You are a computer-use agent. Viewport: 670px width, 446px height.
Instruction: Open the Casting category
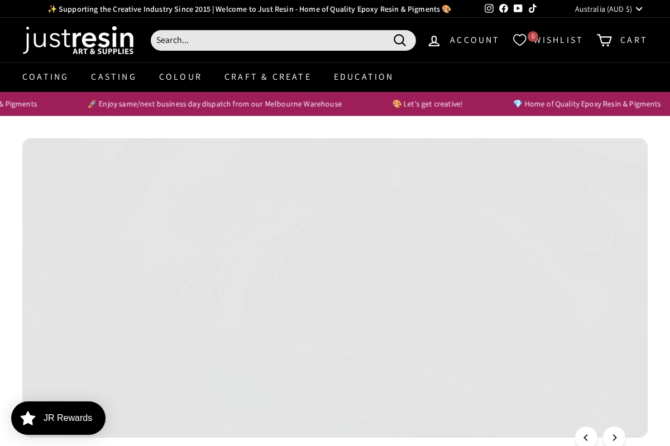click(x=114, y=77)
